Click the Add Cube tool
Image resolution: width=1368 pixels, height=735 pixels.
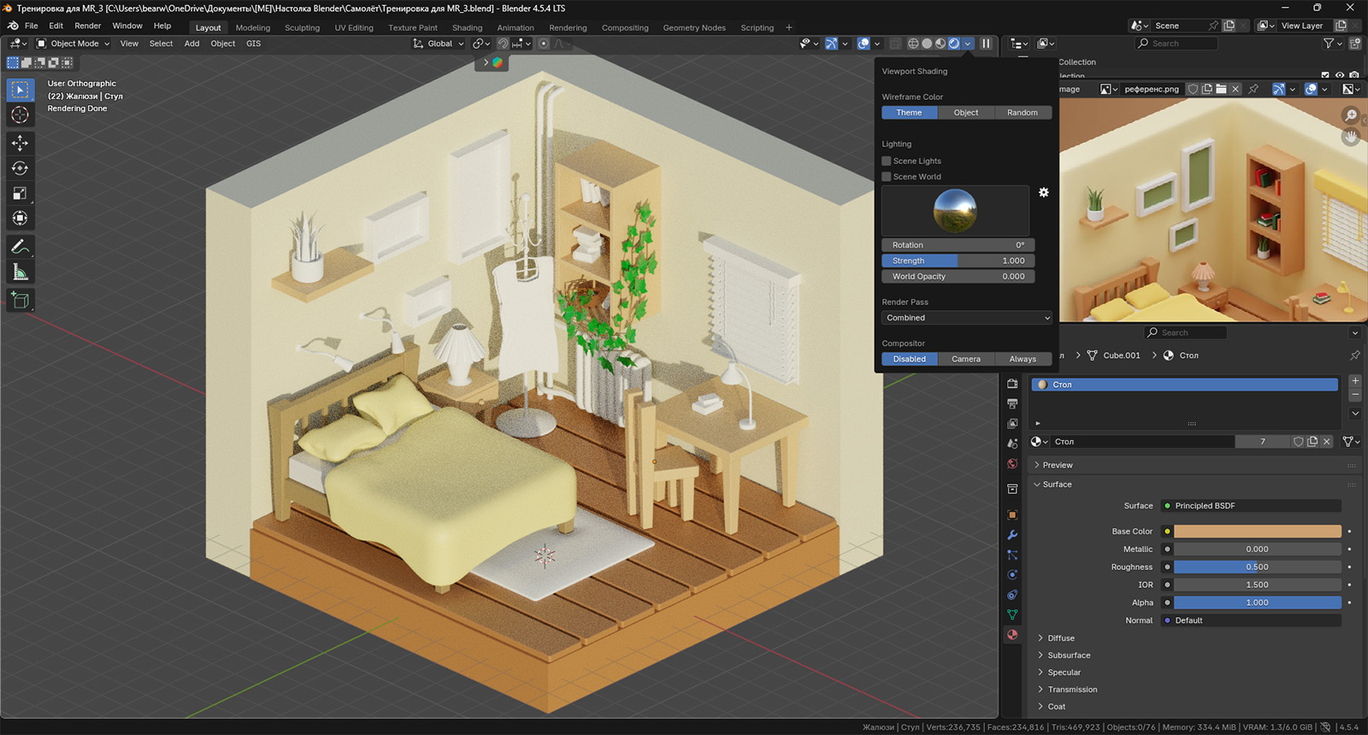pos(20,300)
